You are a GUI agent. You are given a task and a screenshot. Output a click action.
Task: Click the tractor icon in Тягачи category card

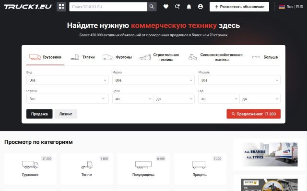click(x=87, y=165)
